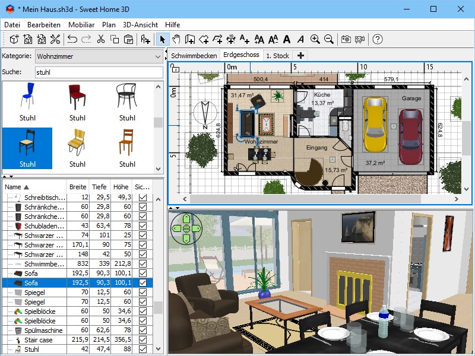
Task: Open the Bearbeiten menu
Action: coord(44,25)
